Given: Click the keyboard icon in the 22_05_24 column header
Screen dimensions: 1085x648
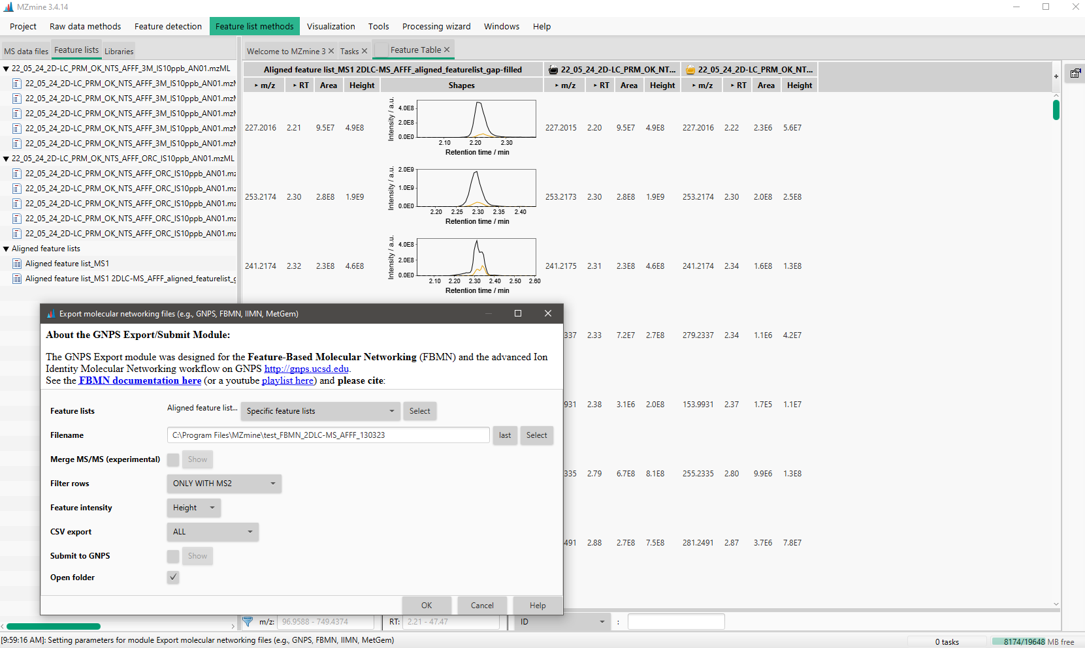Looking at the screenshot, I should point(553,69).
